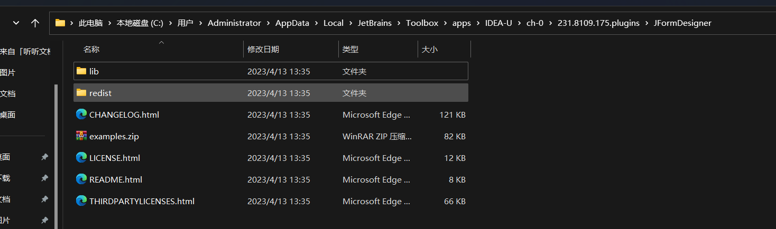
Task: Click the 12 KB size cell
Action: (455, 158)
